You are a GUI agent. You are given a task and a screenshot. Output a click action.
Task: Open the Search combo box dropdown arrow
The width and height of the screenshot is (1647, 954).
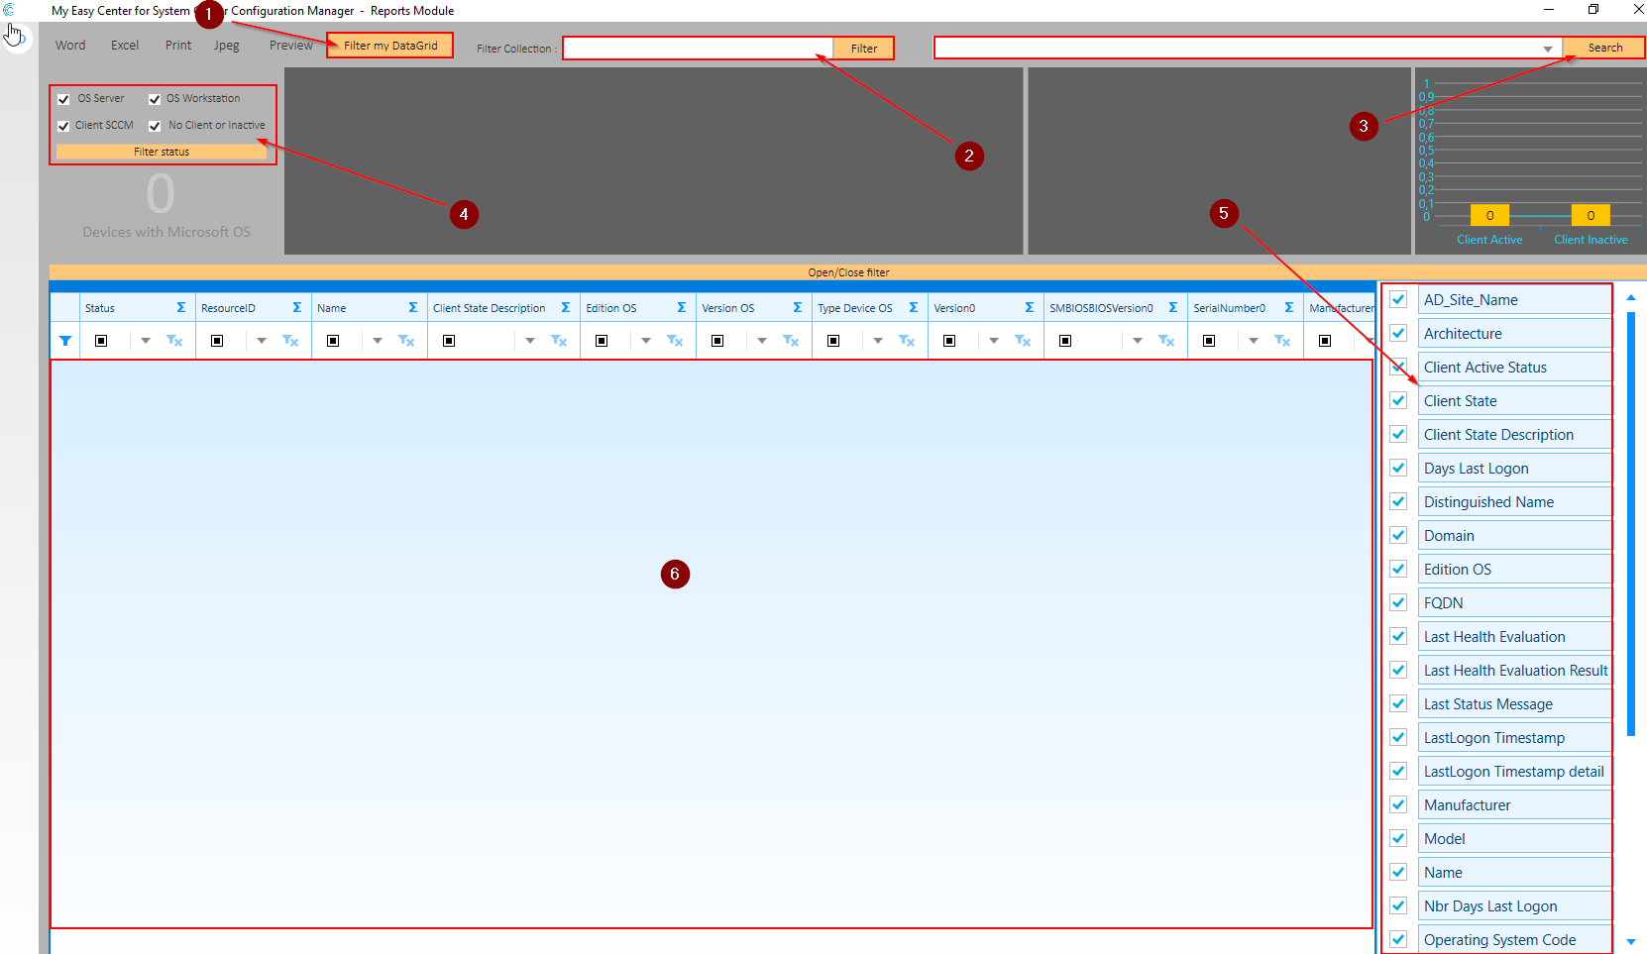click(x=1548, y=49)
